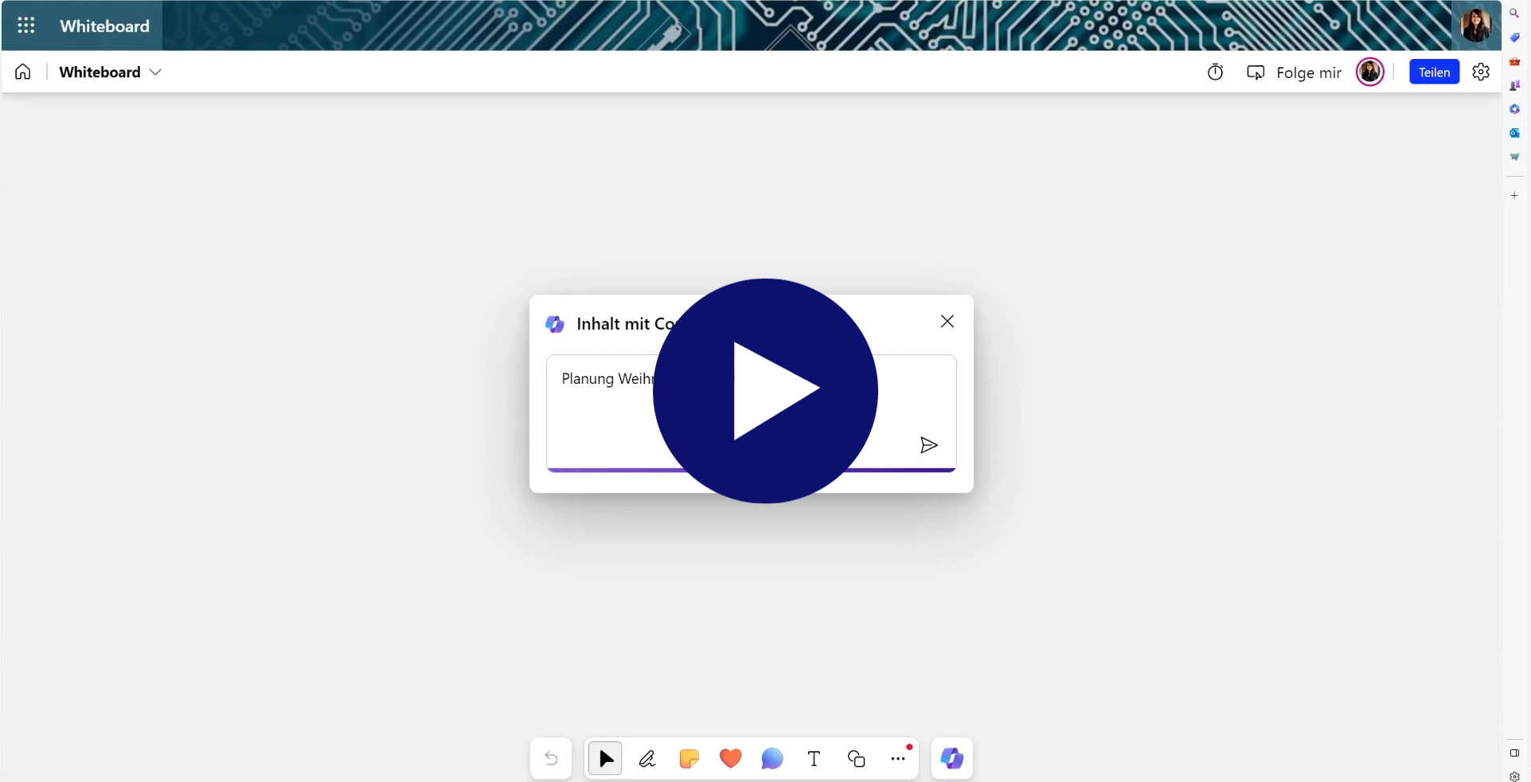
Task: Start Folge mir follow mode
Action: 1294,72
